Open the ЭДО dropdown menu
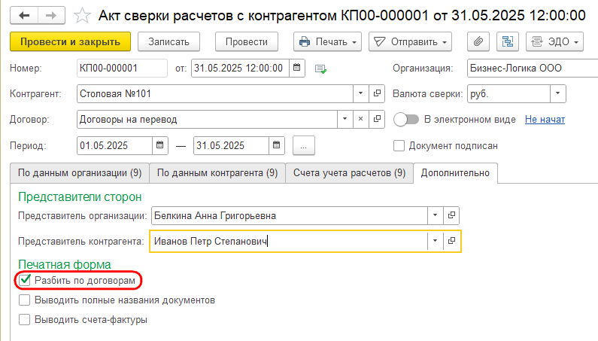 (x=554, y=41)
